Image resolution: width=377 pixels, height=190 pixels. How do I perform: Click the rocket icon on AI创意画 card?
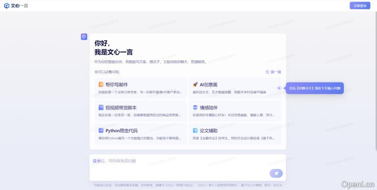pyautogui.click(x=195, y=84)
